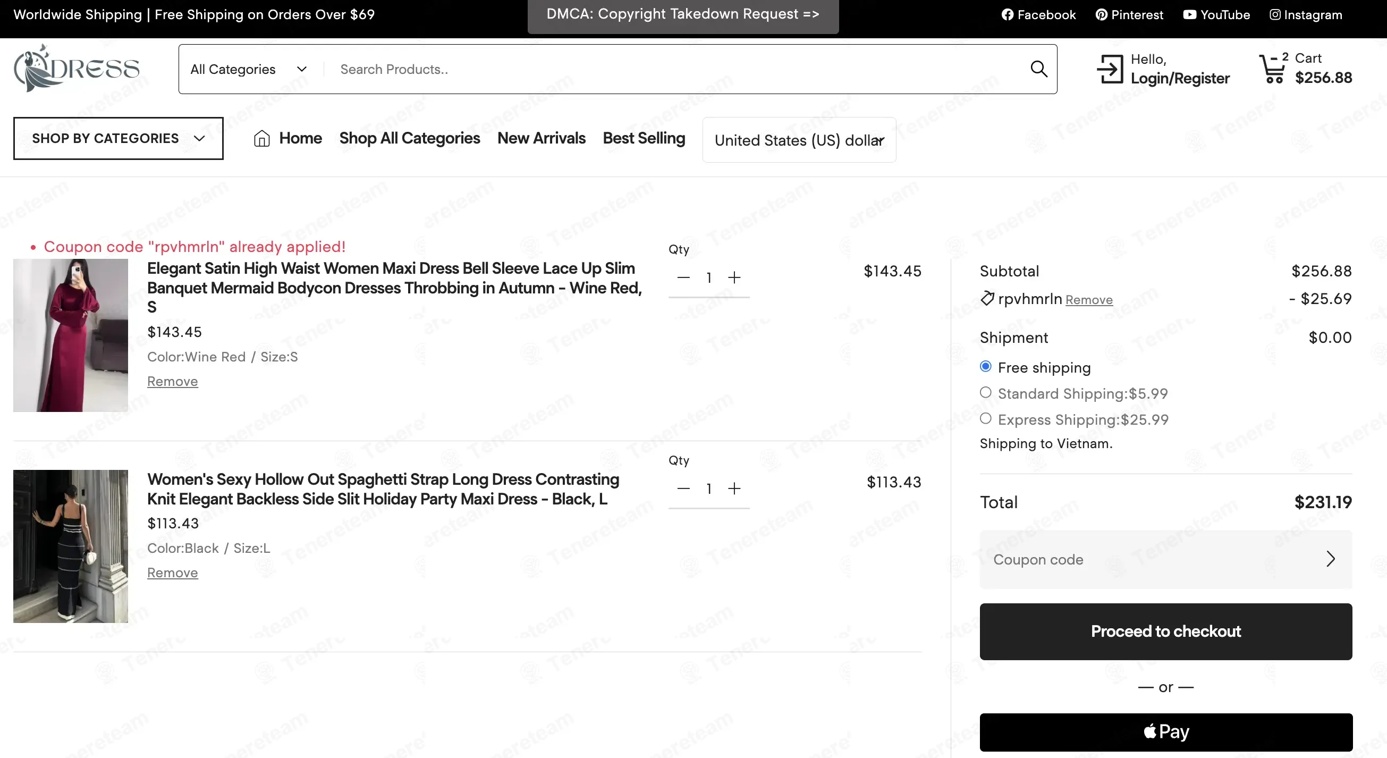Open the United States (US) dollar currency selector
Screen dimensions: 1387x758
[x=799, y=140]
